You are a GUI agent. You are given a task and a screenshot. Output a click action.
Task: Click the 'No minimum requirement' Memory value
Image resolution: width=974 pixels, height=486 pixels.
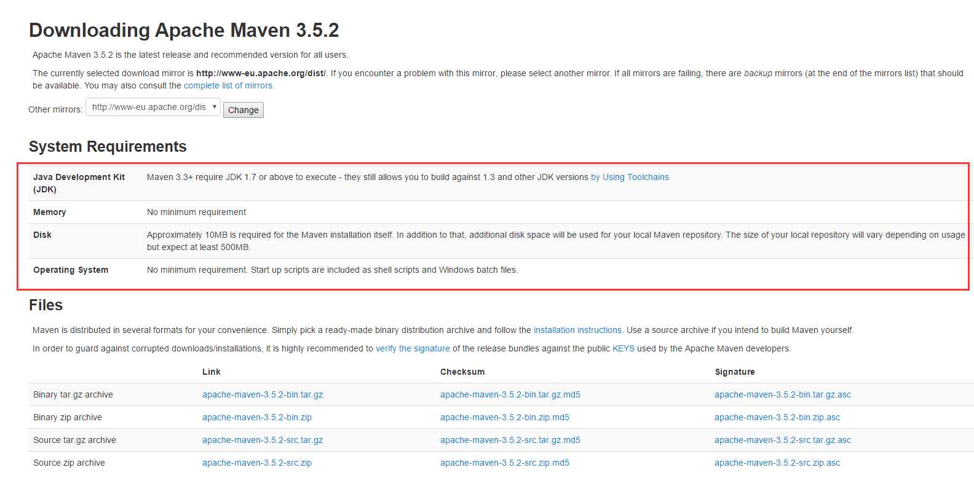pos(196,212)
